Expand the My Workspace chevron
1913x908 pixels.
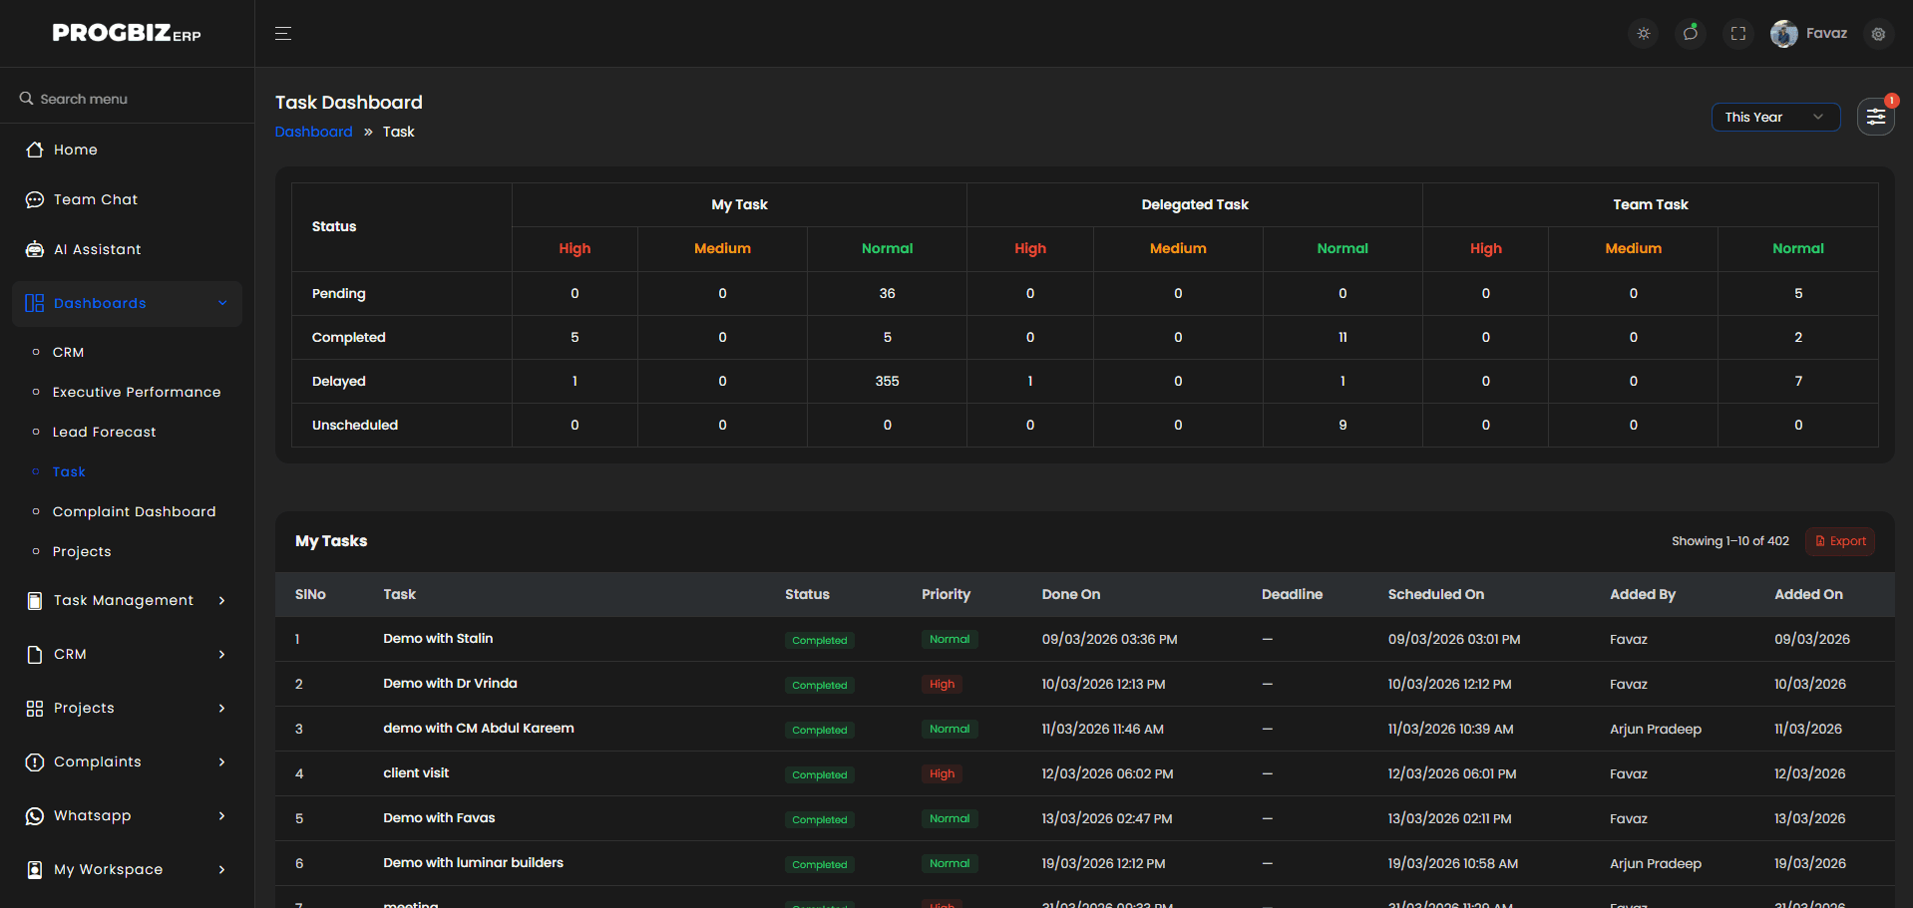point(222,869)
